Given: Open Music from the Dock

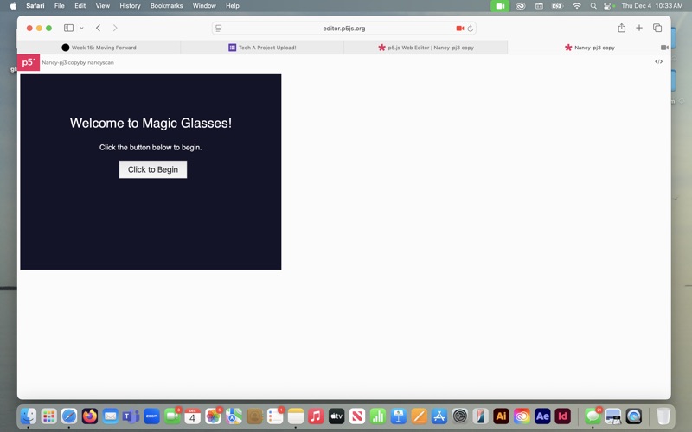Looking at the screenshot, I should tap(316, 416).
